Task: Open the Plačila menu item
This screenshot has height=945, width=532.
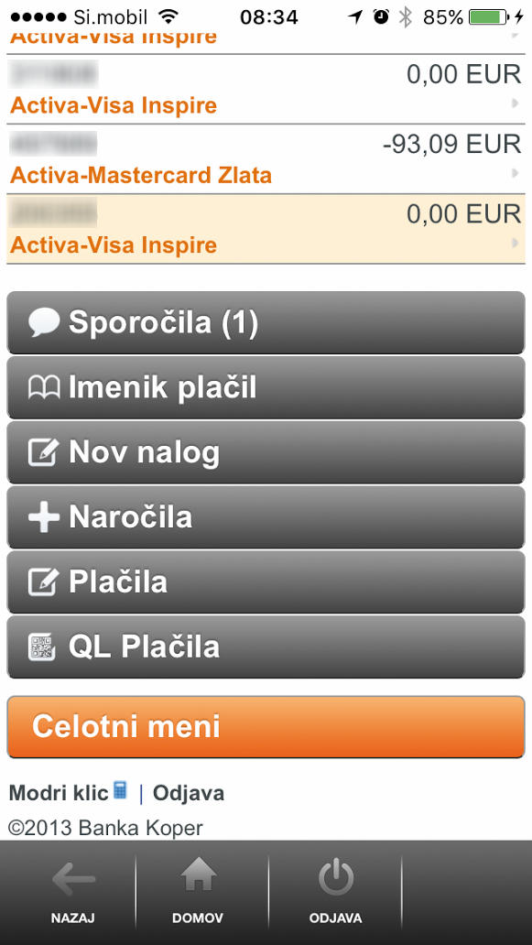Action: (266, 582)
